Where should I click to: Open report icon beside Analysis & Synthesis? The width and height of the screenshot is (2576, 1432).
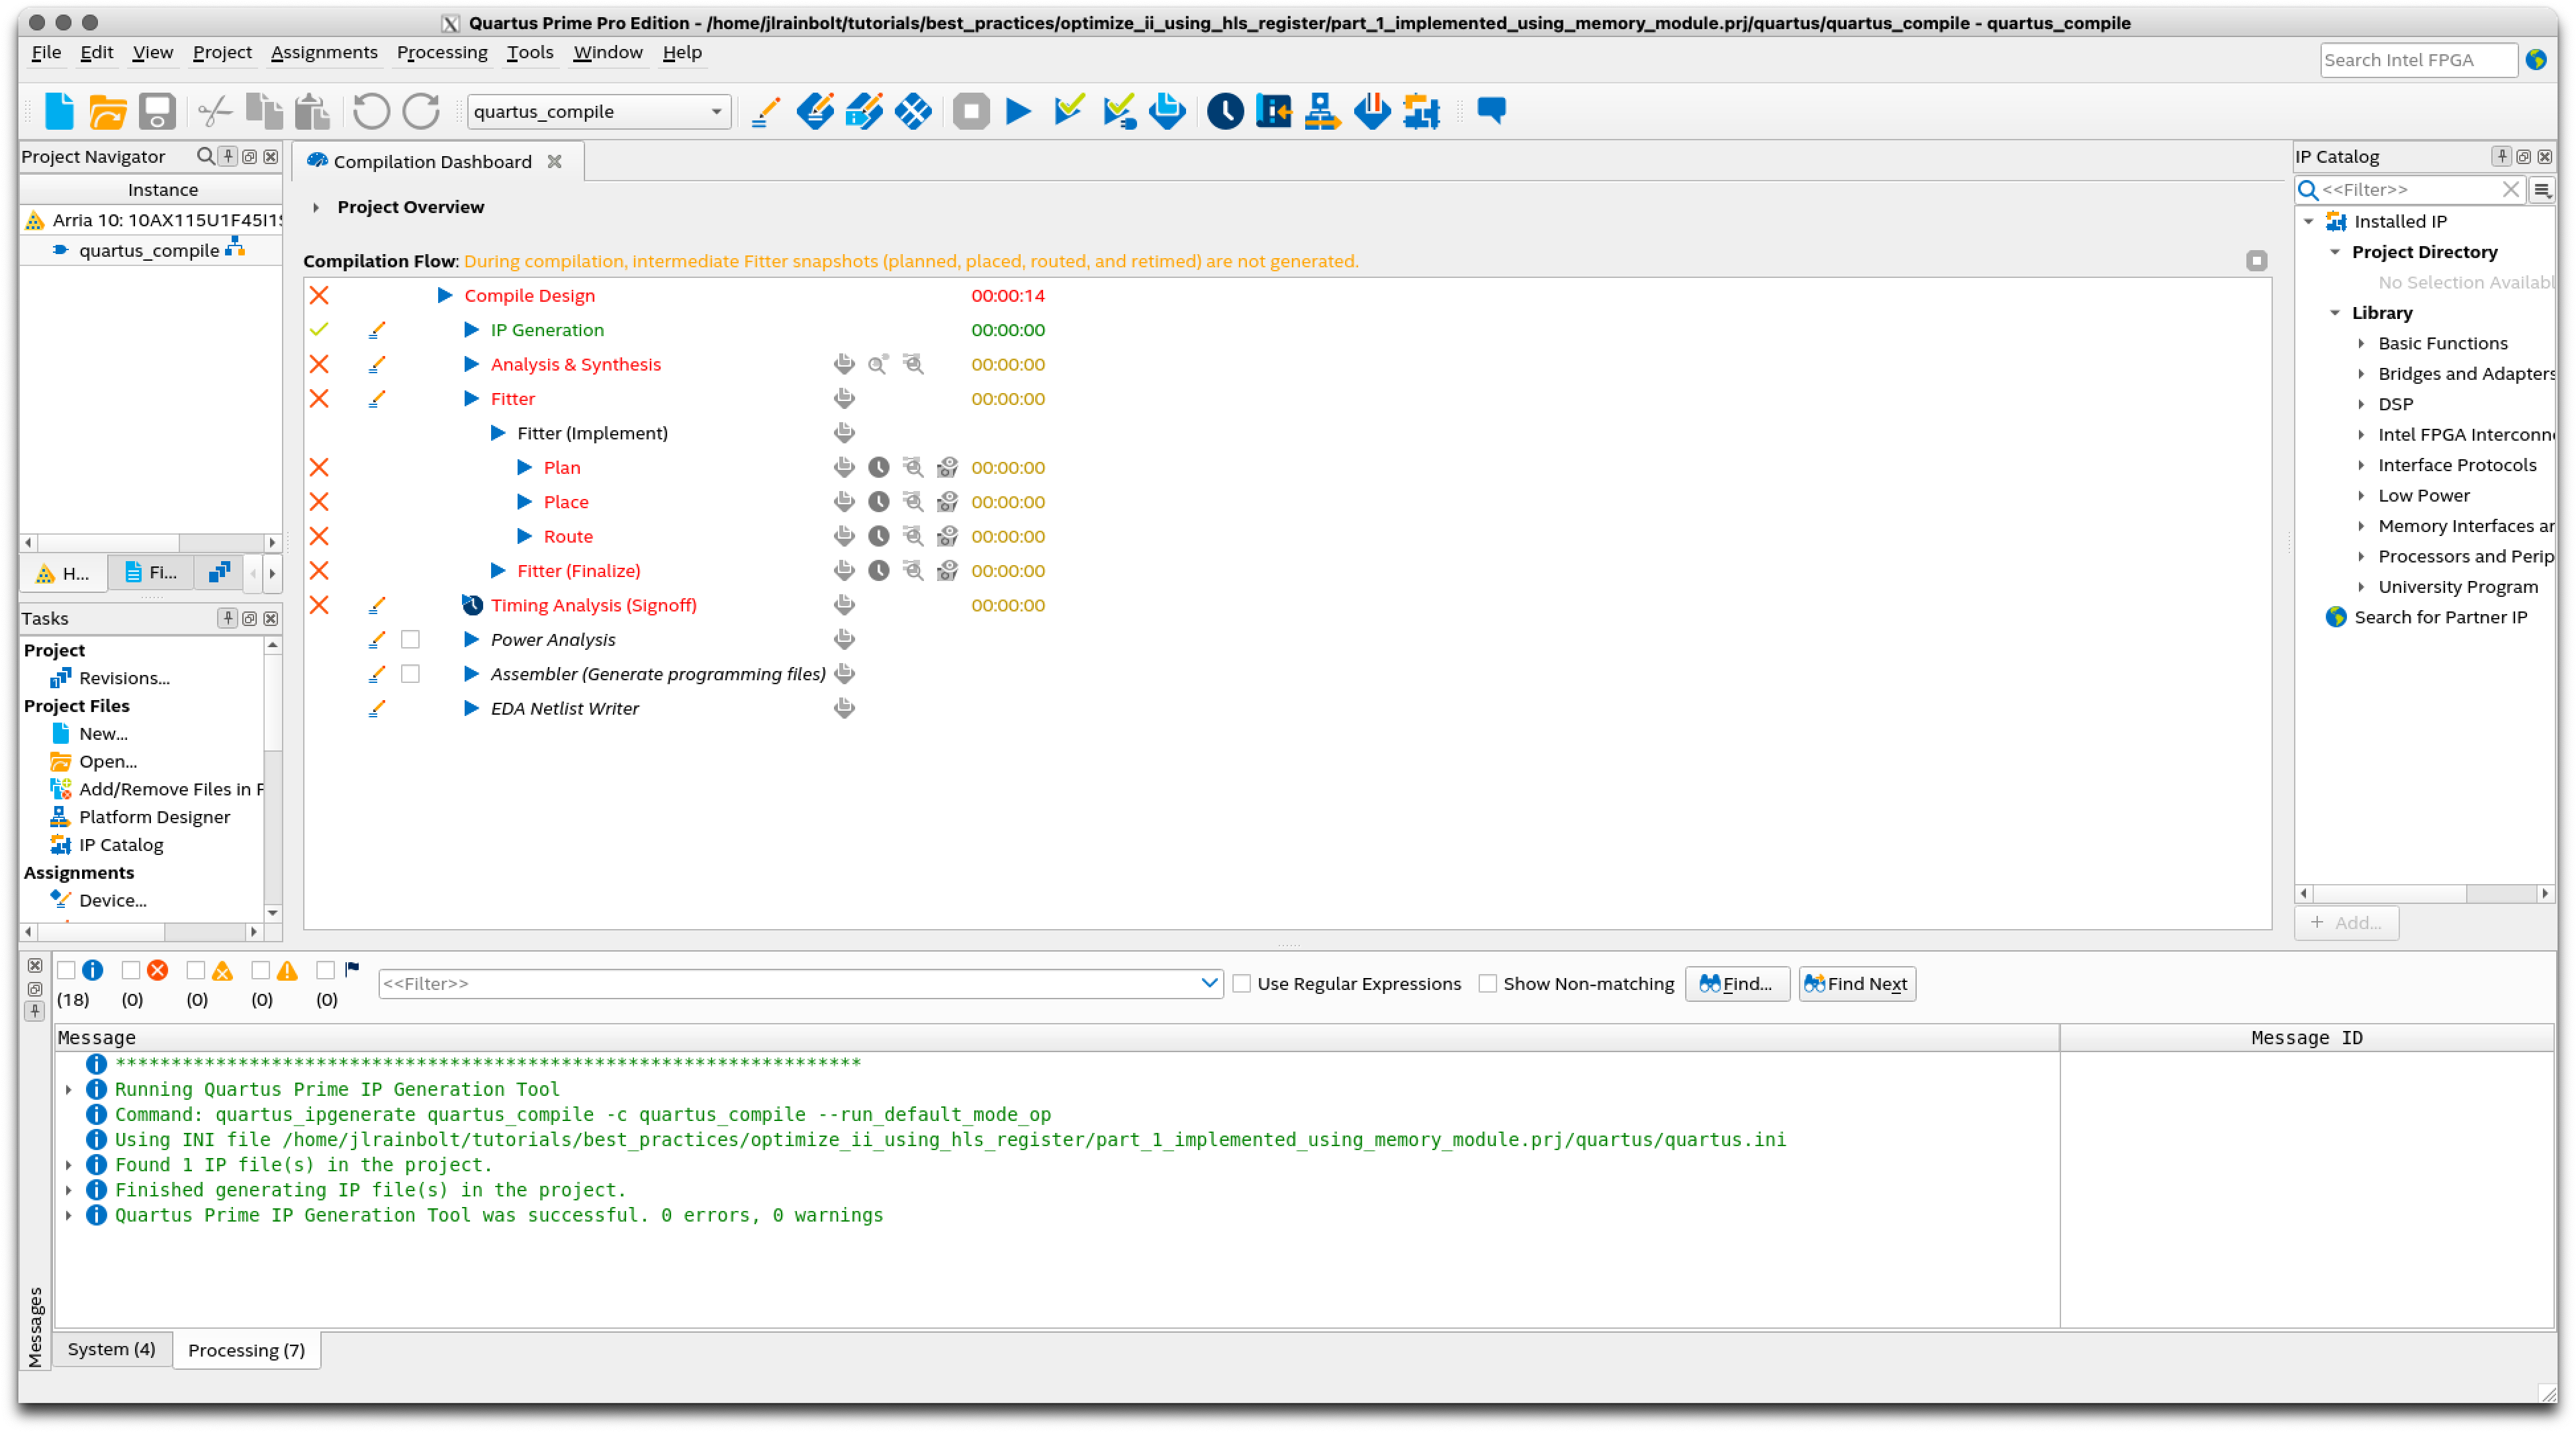[844, 364]
